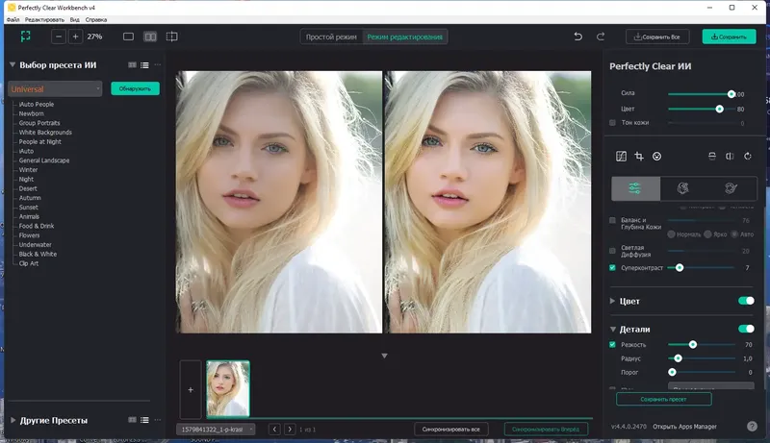770x443 pixels.
Task: Open the Вид menu
Action: (x=75, y=19)
